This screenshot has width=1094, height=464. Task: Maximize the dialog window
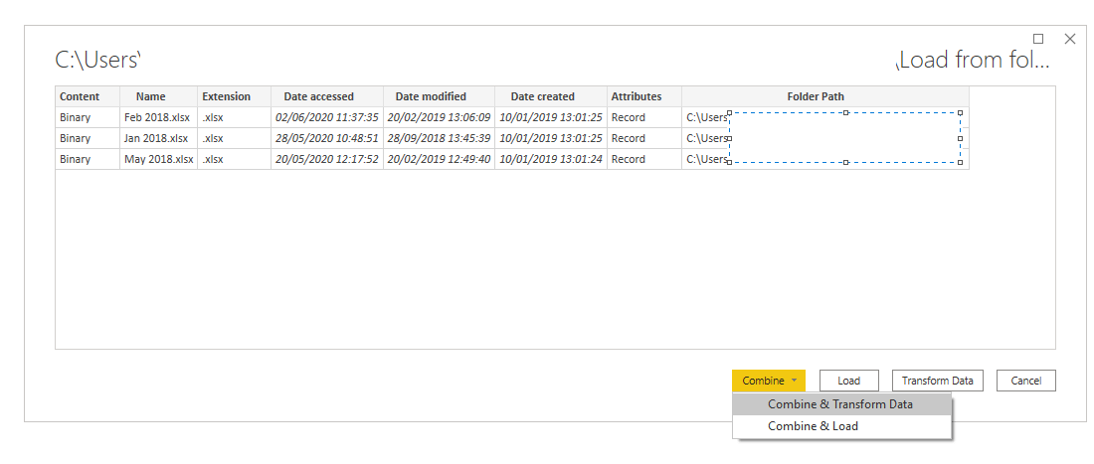(x=1038, y=39)
